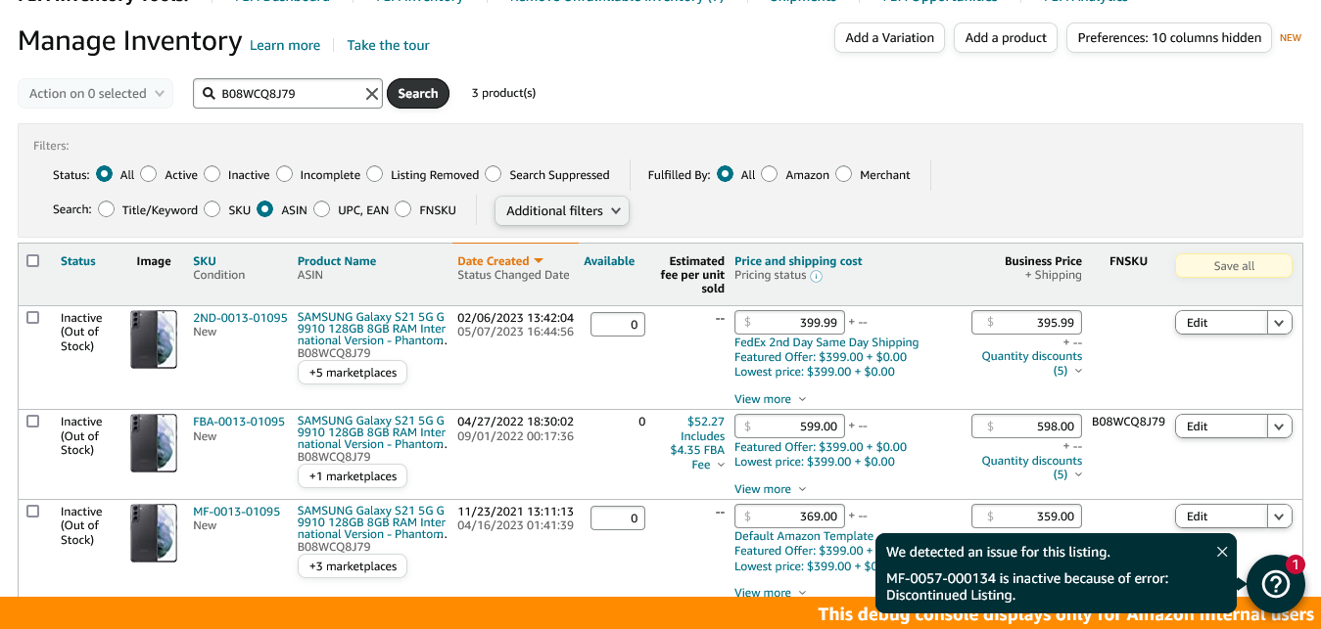Select the Incomplete status filter
The height and width of the screenshot is (629, 1321).
(x=285, y=174)
